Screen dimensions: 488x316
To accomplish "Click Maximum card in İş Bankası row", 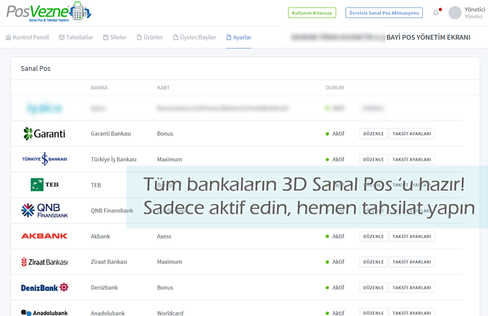I will click(170, 160).
